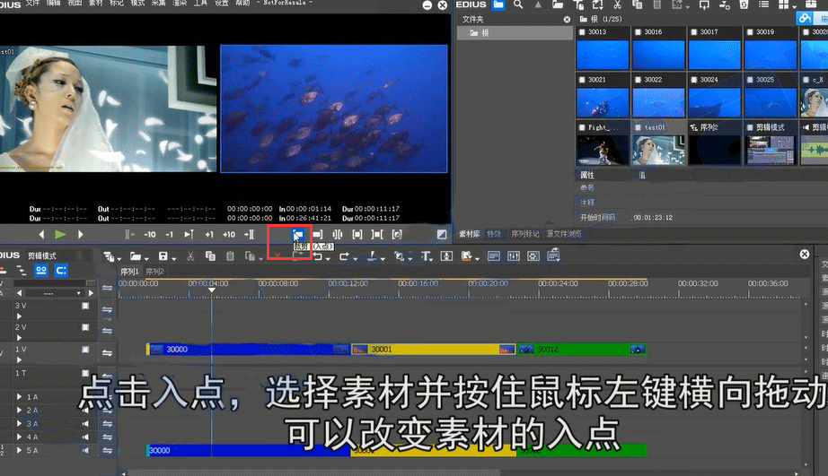828x476 pixels.
Task: Open new sequence dropdown arrow
Action: click(119, 258)
